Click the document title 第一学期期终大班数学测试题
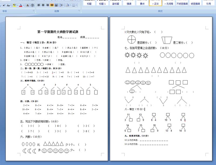216x165 pixels. click(x=58, y=32)
